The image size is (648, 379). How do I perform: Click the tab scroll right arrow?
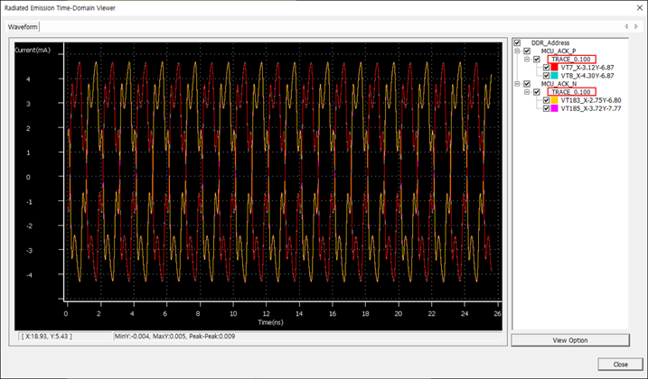point(636,26)
